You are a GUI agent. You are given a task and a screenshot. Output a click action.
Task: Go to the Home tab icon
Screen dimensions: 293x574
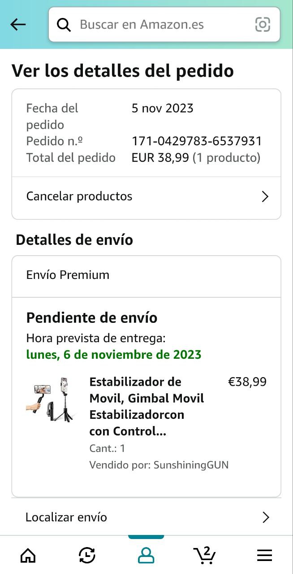pyautogui.click(x=28, y=556)
